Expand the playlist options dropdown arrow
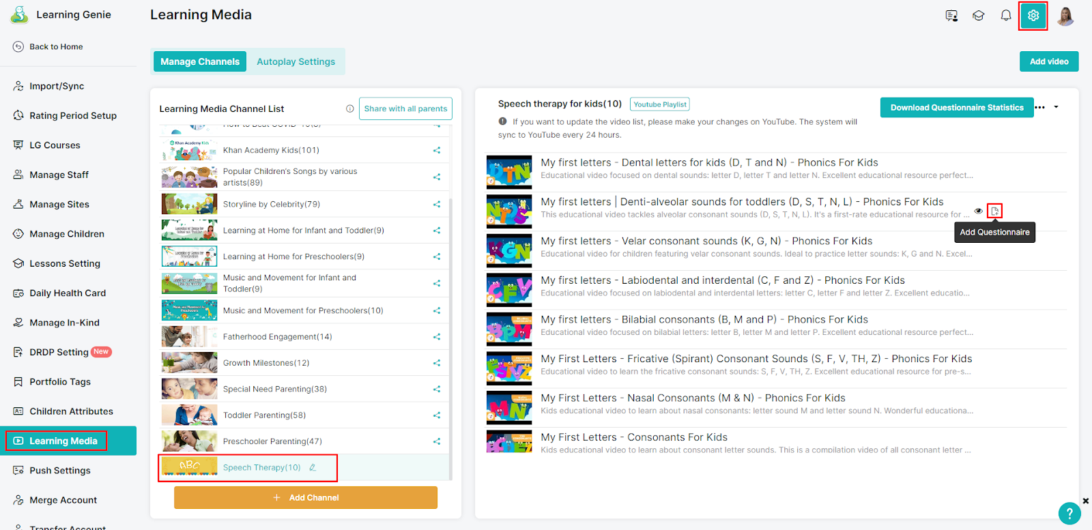 click(1057, 107)
